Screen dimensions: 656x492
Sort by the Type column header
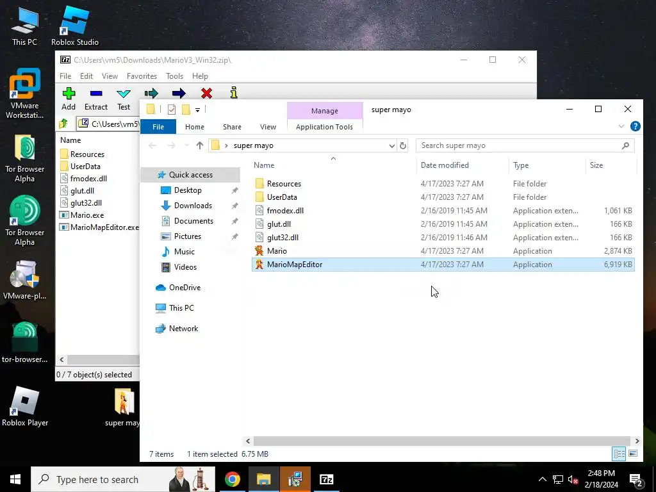(x=521, y=165)
